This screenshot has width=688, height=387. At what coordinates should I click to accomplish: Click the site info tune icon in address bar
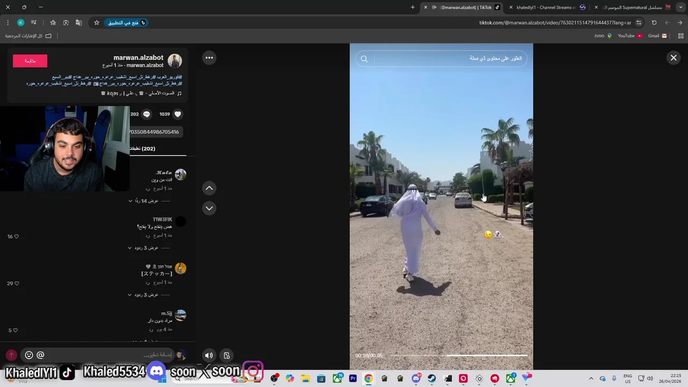tap(639, 23)
